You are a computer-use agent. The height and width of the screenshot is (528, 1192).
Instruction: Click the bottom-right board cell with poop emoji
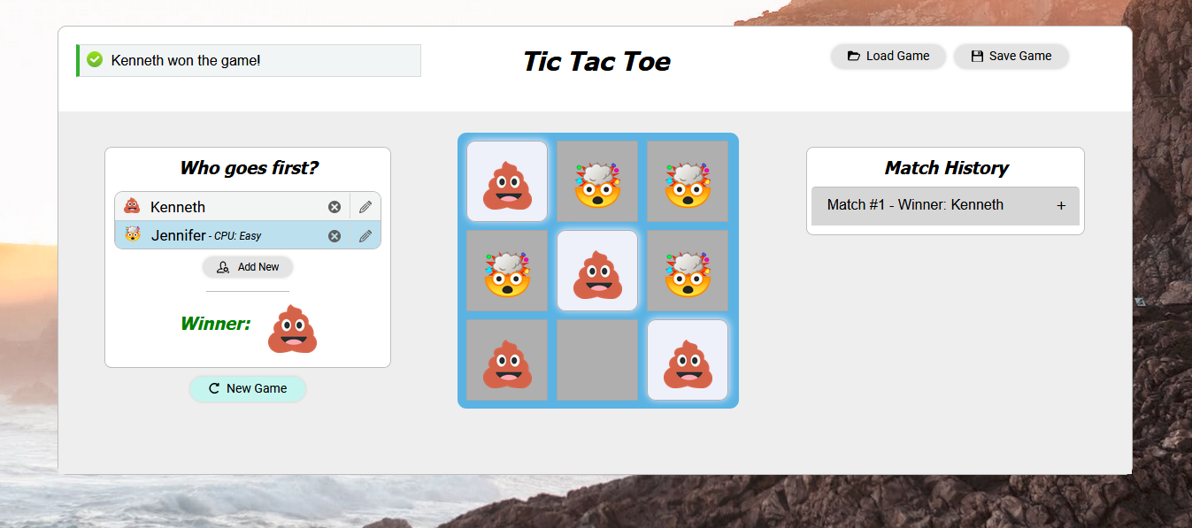click(688, 360)
